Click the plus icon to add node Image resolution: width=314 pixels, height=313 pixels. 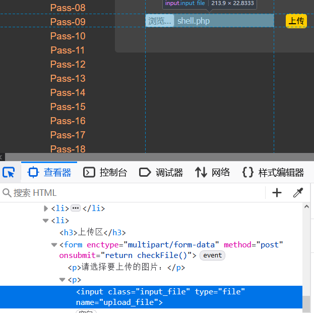[x=277, y=192]
